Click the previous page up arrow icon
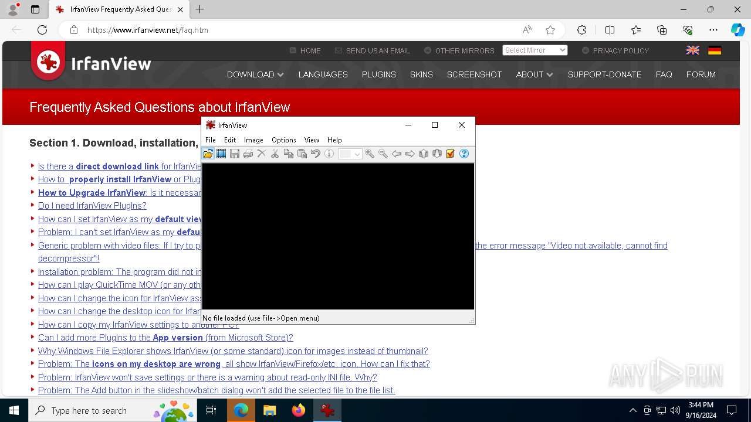Image resolution: width=751 pixels, height=422 pixels. tap(424, 154)
